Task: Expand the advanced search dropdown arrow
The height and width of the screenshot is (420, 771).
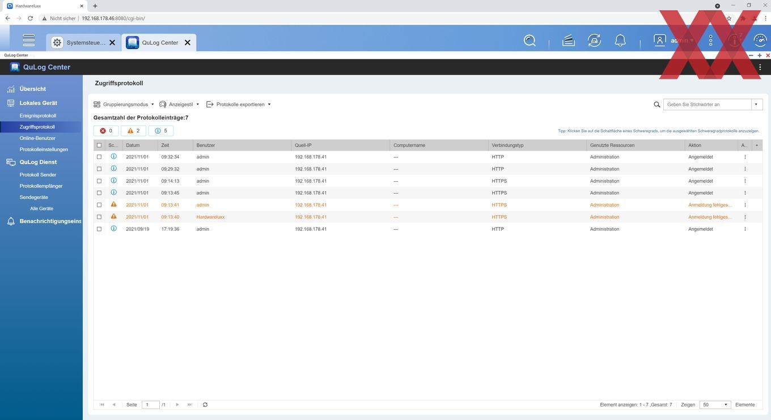Action: pos(757,105)
